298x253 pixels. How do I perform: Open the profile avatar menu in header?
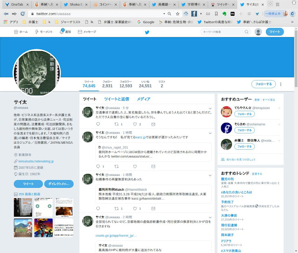tap(258, 32)
